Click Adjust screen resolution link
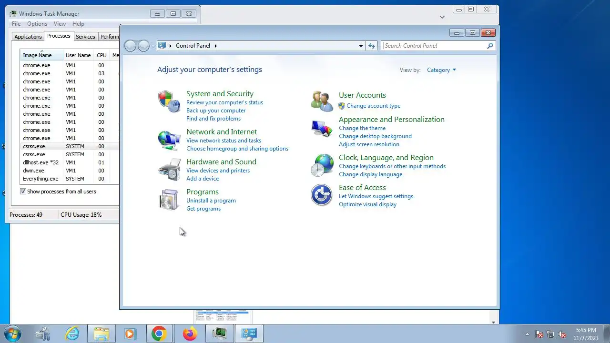610x343 pixels. [x=369, y=144]
